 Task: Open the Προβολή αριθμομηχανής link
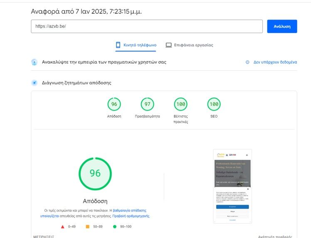(131, 216)
